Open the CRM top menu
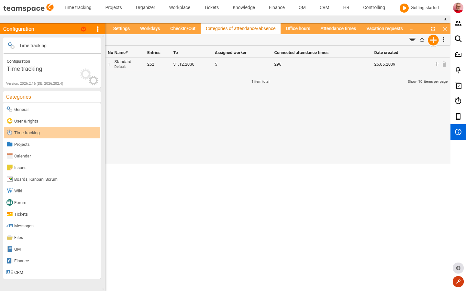The width and height of the screenshot is (466, 291). tap(324, 7)
